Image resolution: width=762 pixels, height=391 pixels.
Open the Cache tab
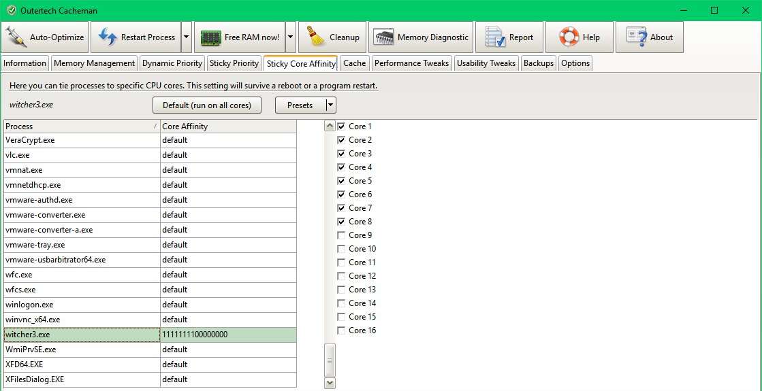pos(355,63)
